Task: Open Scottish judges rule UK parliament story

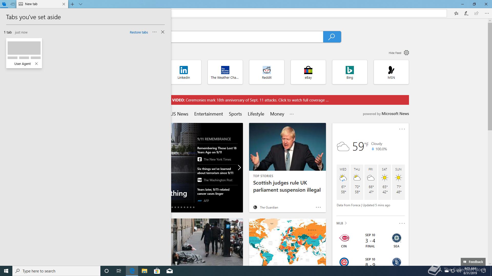Action: coord(287,186)
